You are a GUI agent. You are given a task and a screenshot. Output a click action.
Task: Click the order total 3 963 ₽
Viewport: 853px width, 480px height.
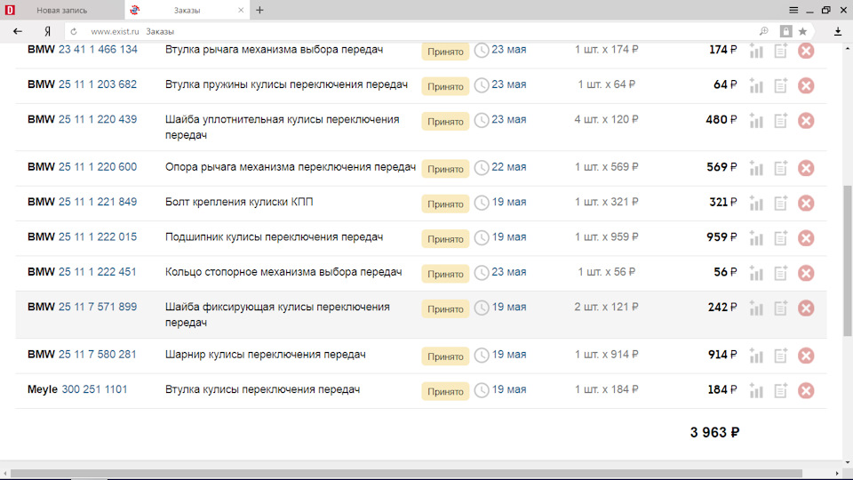point(714,432)
